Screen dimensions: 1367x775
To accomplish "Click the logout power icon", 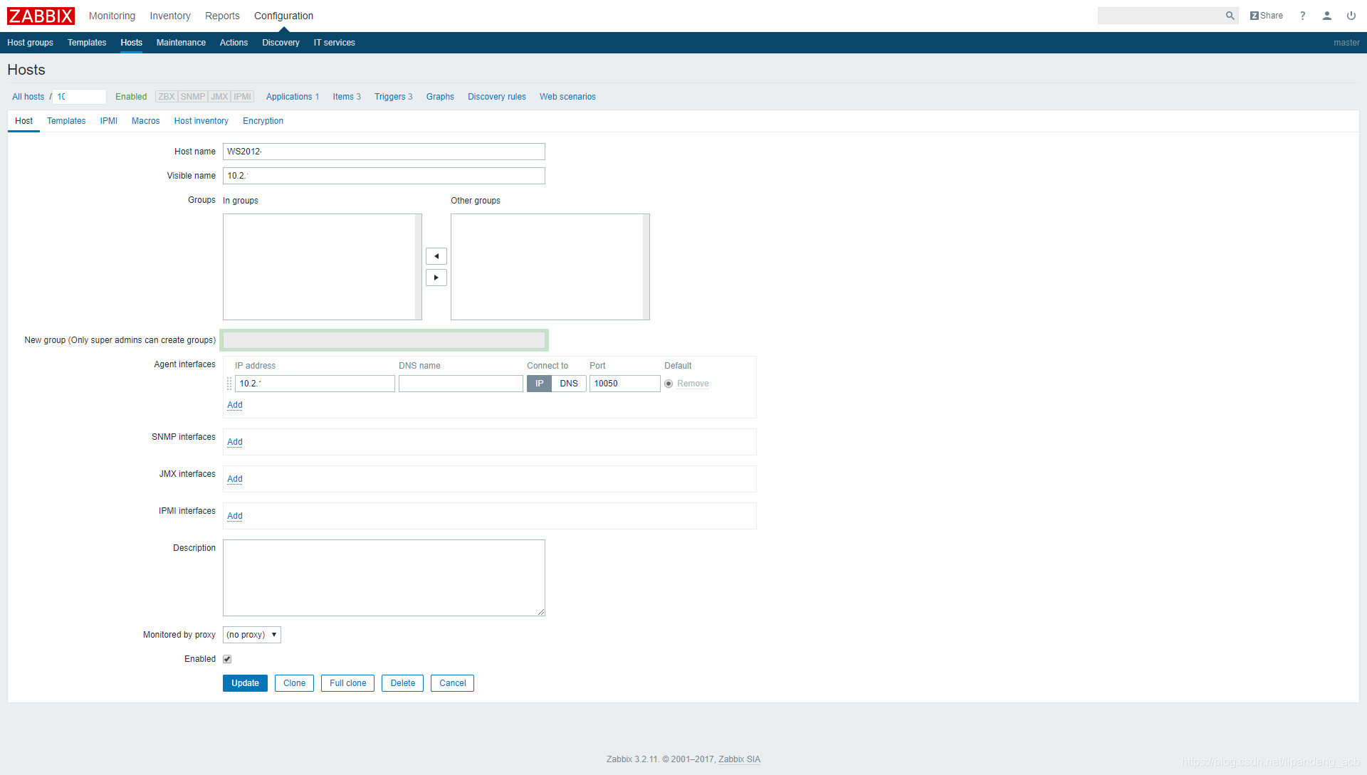I will pyautogui.click(x=1351, y=16).
